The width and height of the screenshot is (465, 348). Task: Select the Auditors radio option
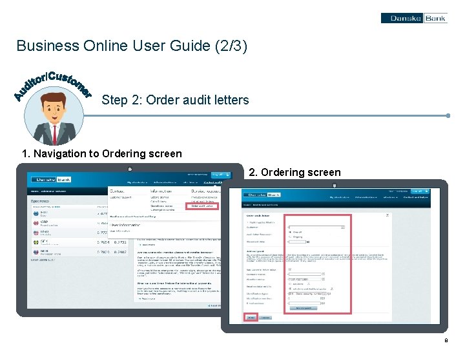(x=290, y=284)
